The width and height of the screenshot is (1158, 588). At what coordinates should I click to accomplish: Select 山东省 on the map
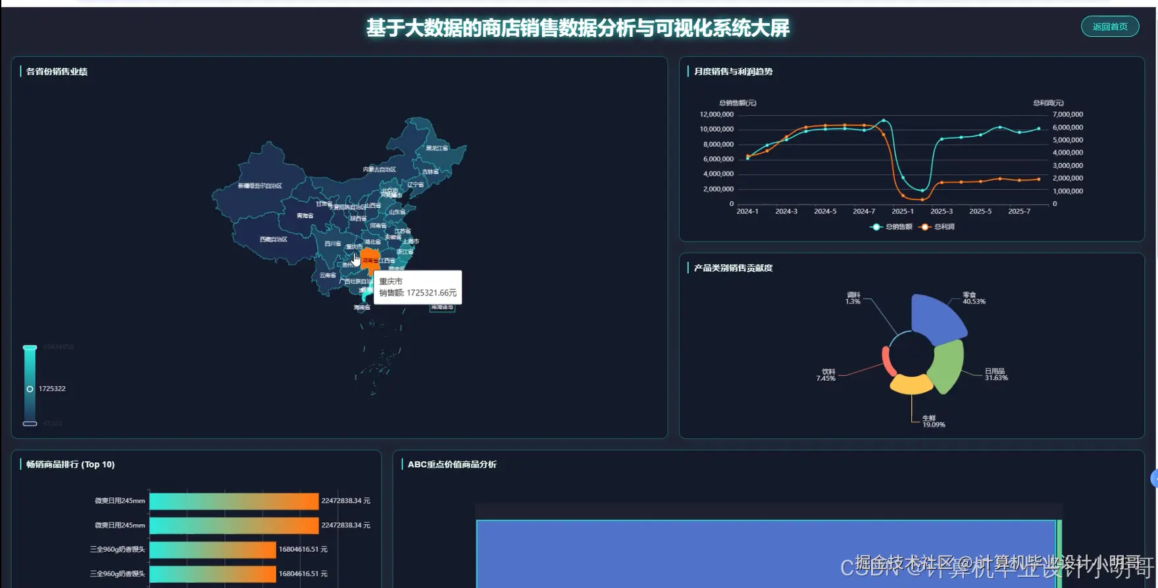click(x=397, y=212)
